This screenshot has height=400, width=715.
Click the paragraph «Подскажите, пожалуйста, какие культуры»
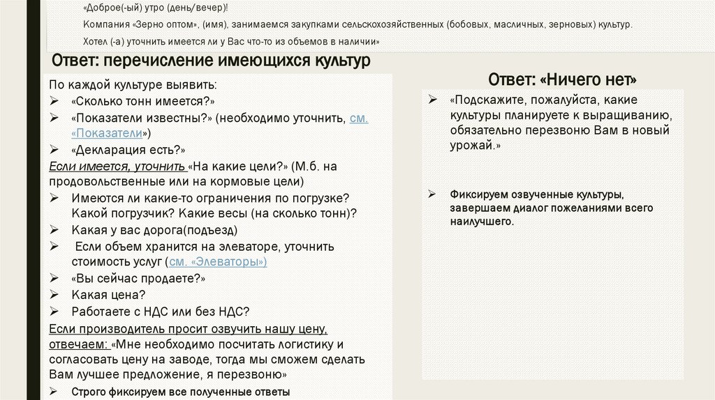(x=561, y=123)
